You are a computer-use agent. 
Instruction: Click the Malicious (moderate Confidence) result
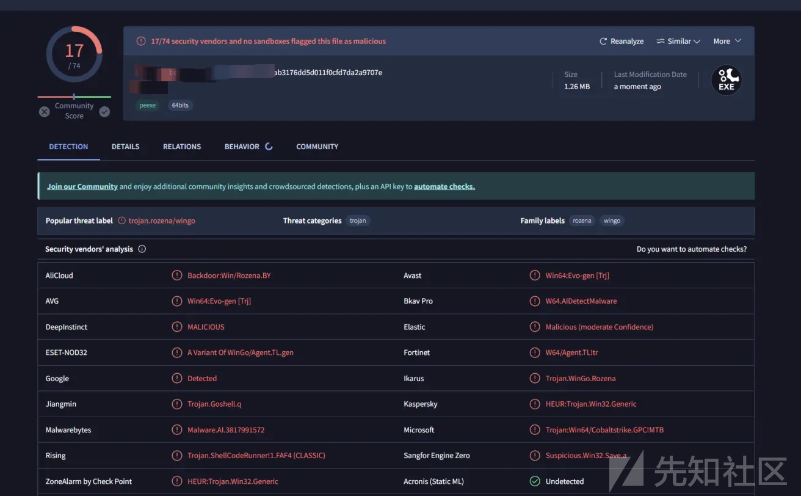coord(600,327)
